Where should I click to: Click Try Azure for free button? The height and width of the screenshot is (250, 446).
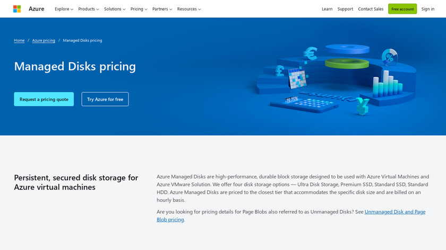point(105,100)
